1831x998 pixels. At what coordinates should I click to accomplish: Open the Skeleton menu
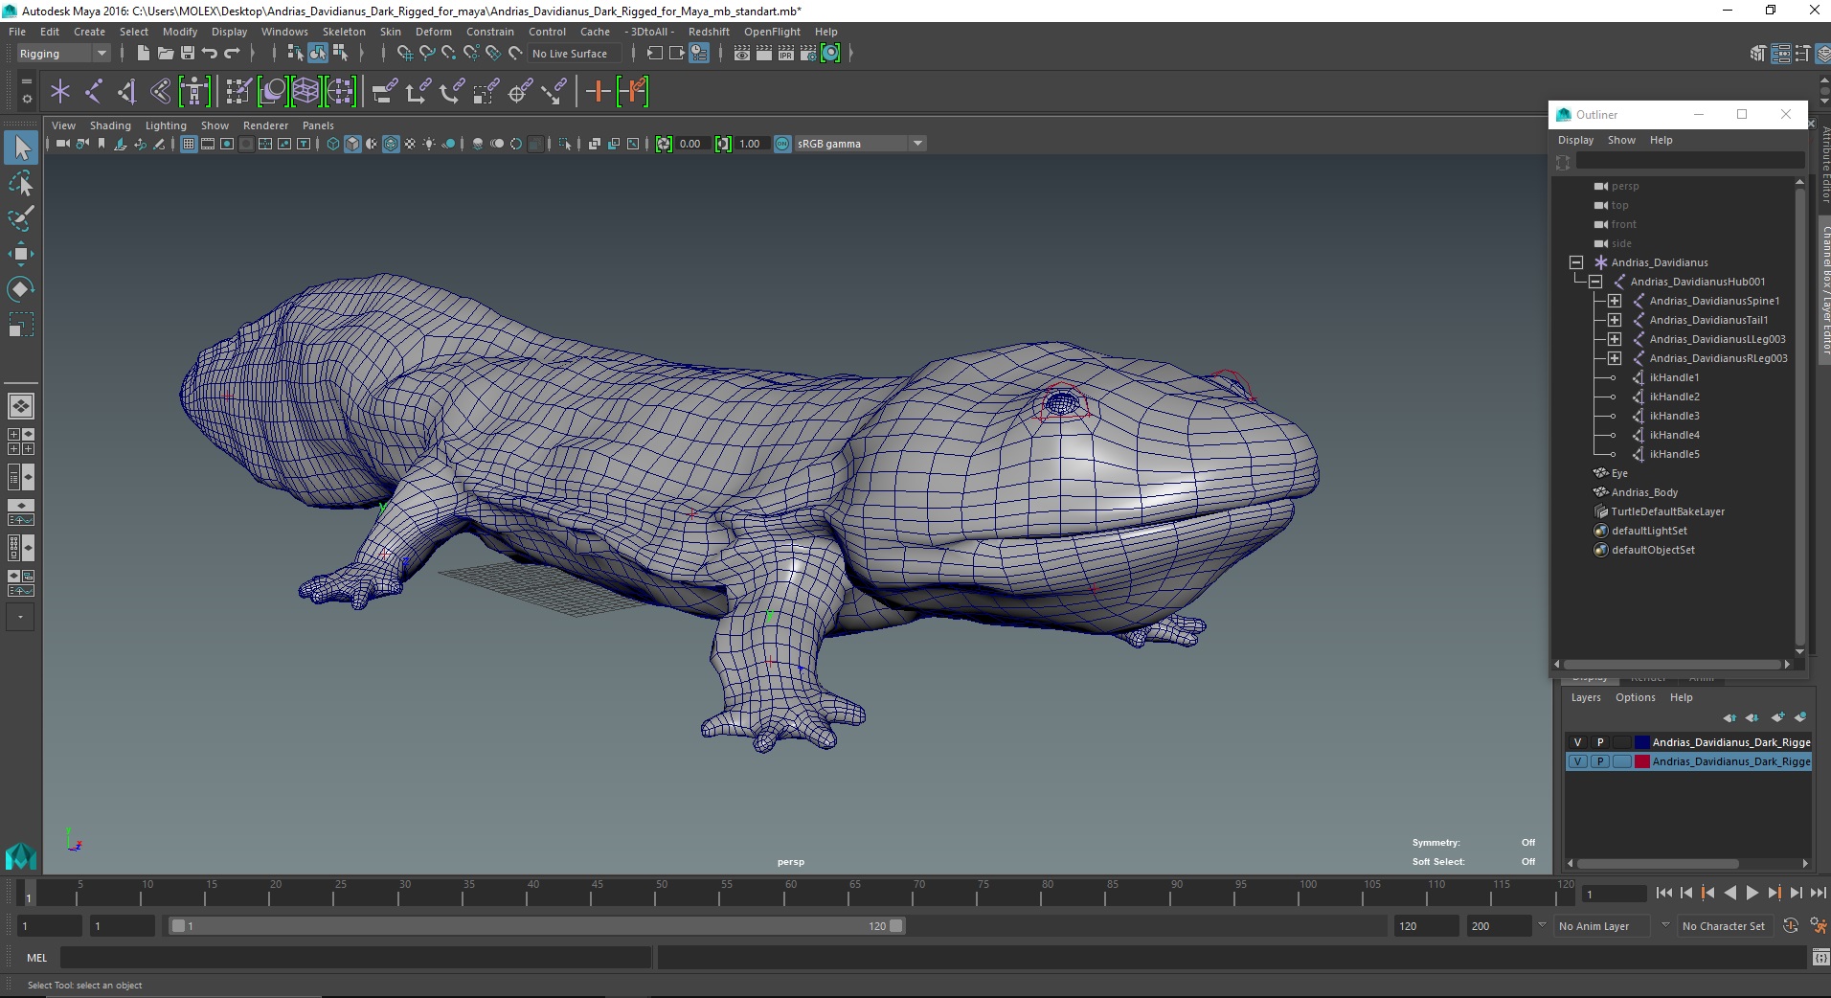344,32
